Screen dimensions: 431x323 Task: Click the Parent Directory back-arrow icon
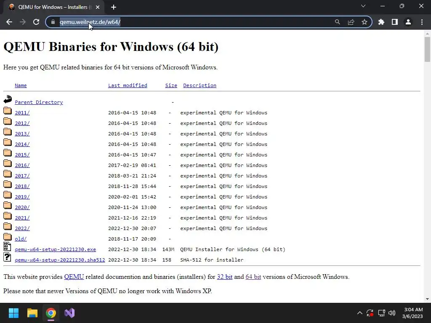point(8,99)
